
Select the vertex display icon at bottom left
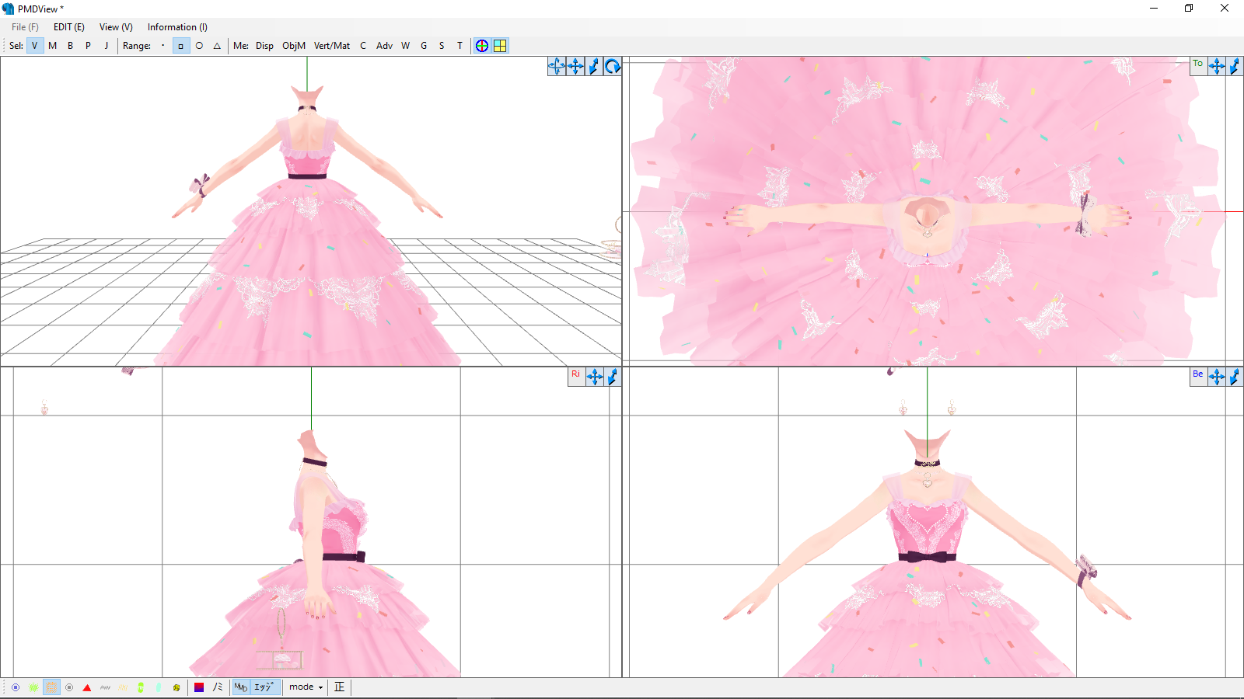[16, 687]
